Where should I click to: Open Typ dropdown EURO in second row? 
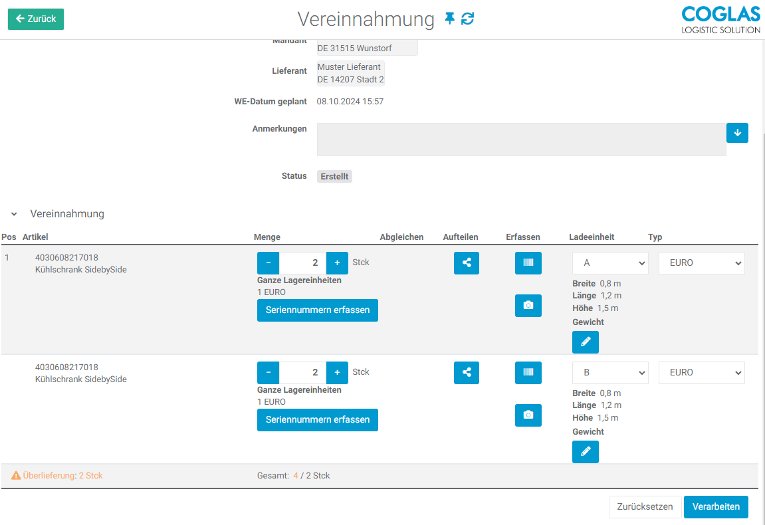click(701, 373)
